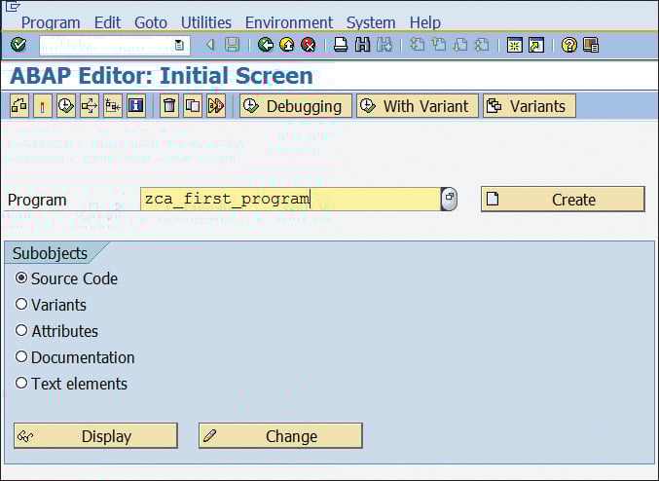The image size is (659, 481).
Task: Open the Program field value help
Action: [449, 199]
